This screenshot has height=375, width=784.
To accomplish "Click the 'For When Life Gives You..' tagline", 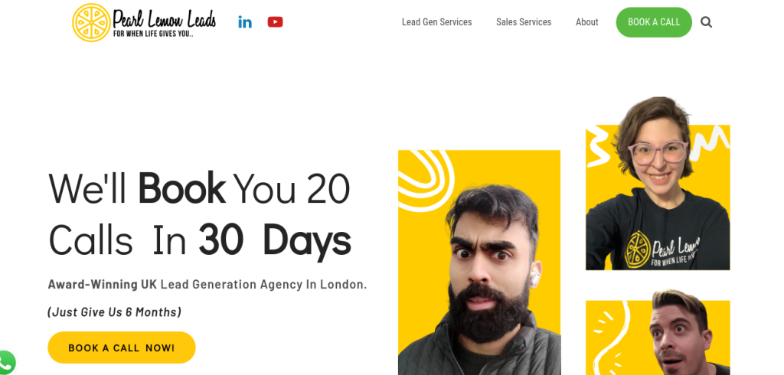I will point(153,34).
